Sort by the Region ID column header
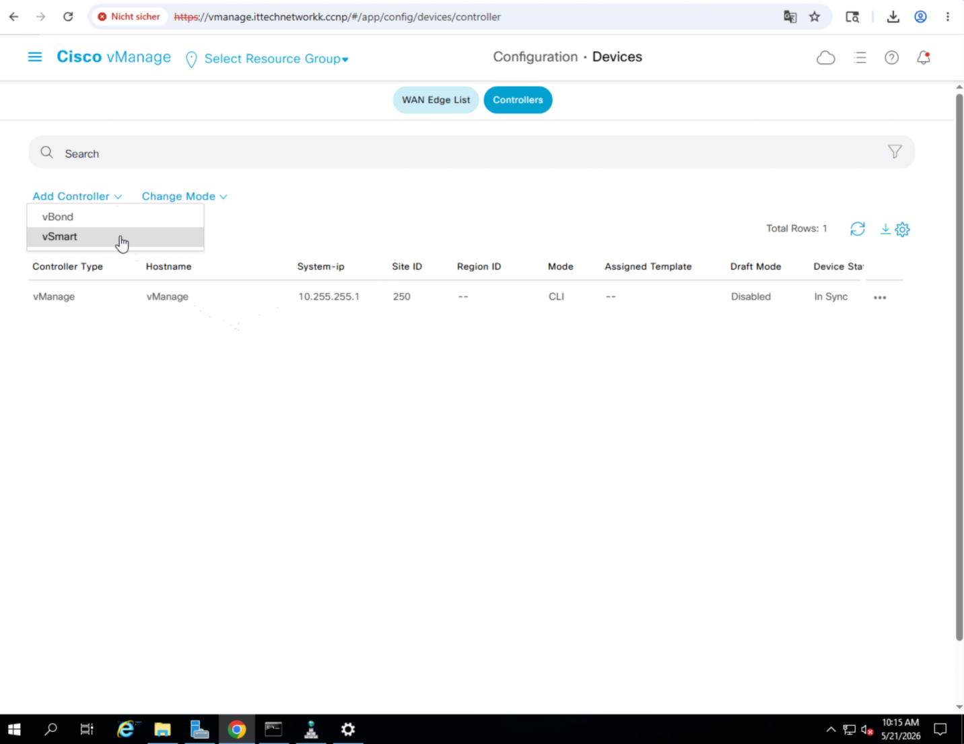This screenshot has width=964, height=744. (479, 267)
